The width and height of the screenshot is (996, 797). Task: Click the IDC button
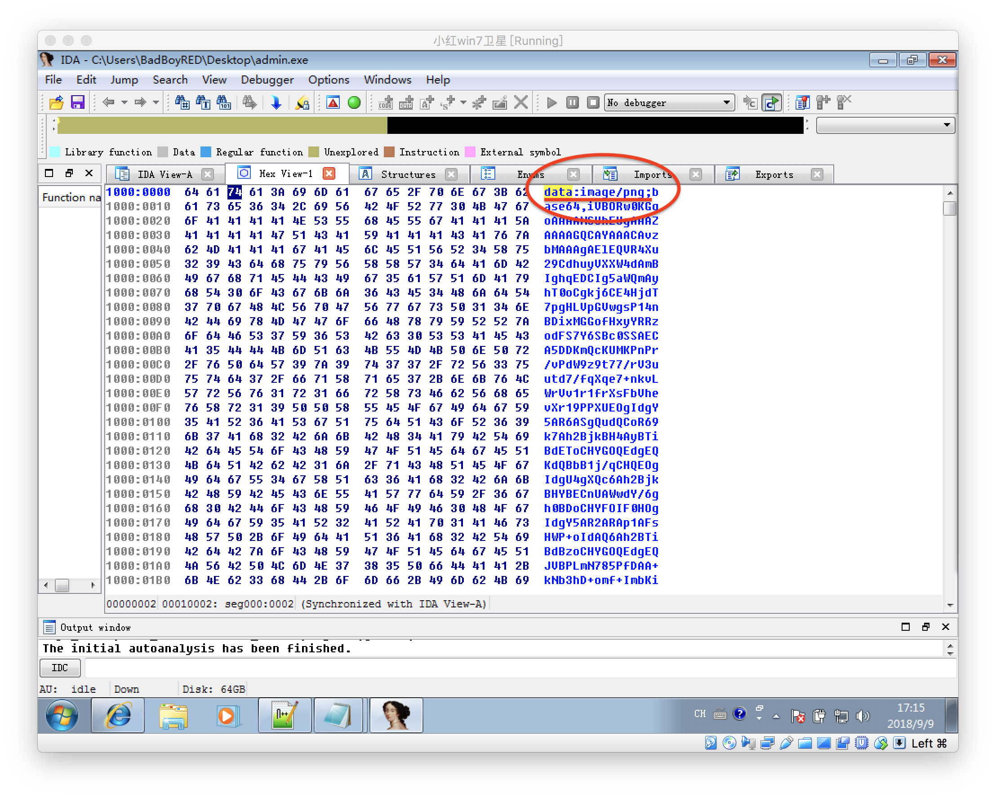(x=60, y=668)
